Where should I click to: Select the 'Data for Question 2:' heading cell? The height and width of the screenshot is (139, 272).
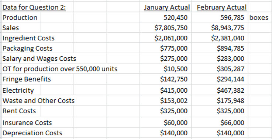point(34,8)
